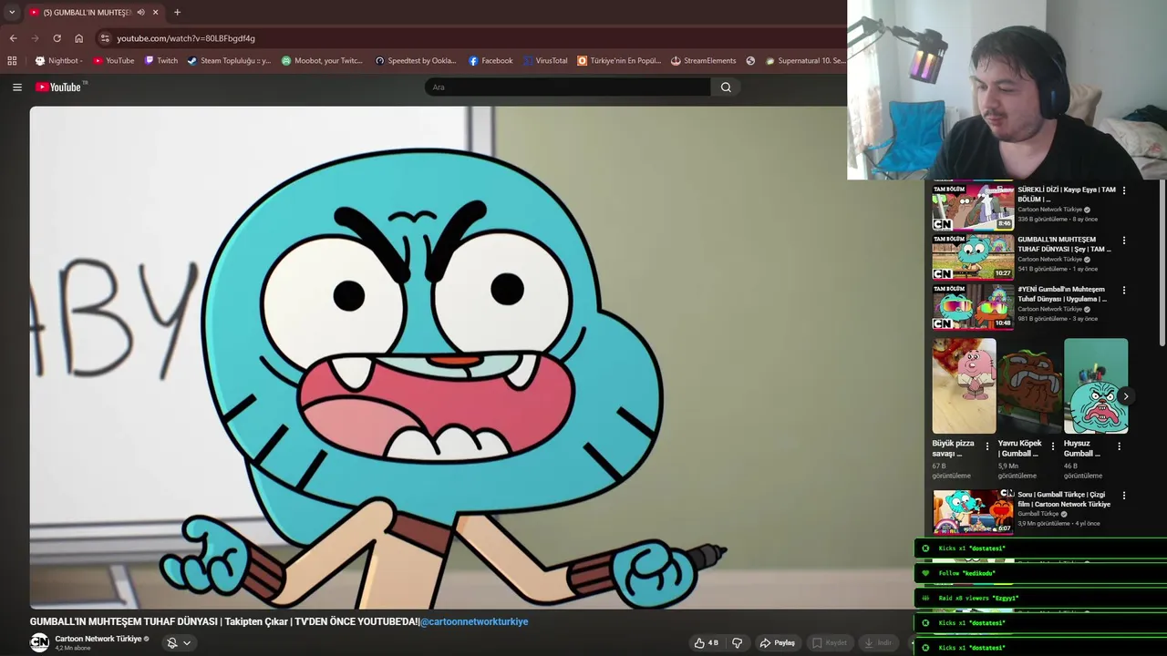This screenshot has width=1167, height=656.
Task: Focus the YouTube 'Ara' search field
Action: 567,87
